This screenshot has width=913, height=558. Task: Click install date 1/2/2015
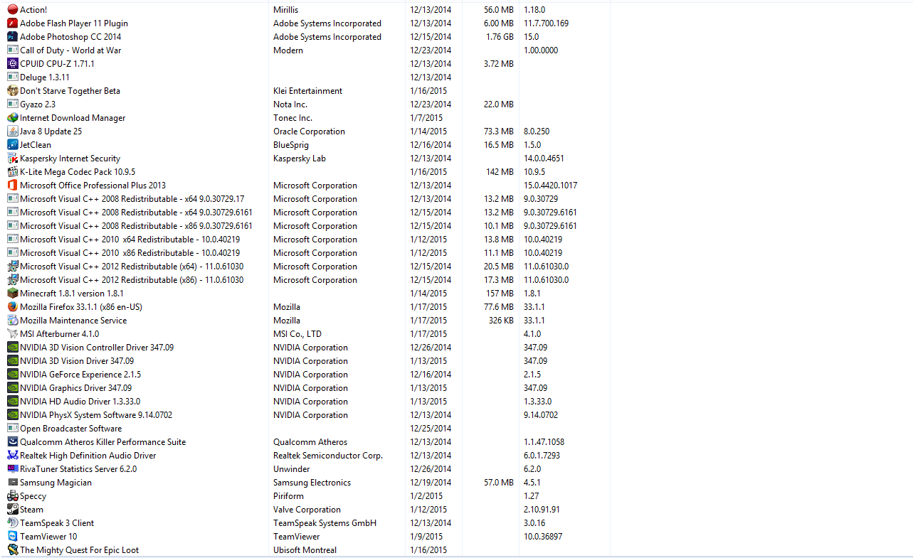click(426, 496)
